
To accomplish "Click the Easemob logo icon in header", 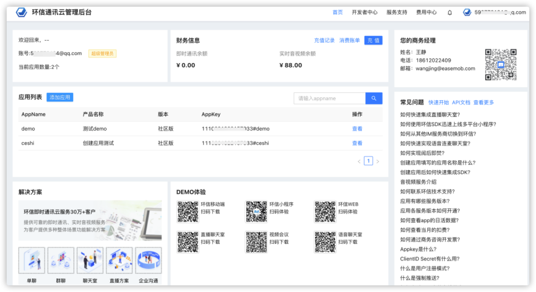I will pos(21,12).
